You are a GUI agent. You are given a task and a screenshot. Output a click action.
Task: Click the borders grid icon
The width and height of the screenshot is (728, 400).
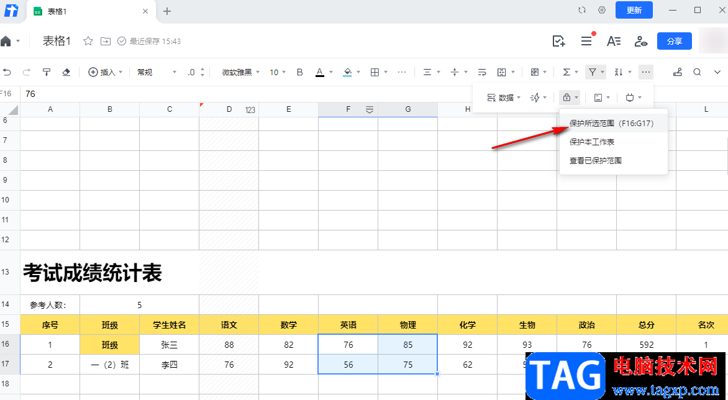(x=375, y=72)
